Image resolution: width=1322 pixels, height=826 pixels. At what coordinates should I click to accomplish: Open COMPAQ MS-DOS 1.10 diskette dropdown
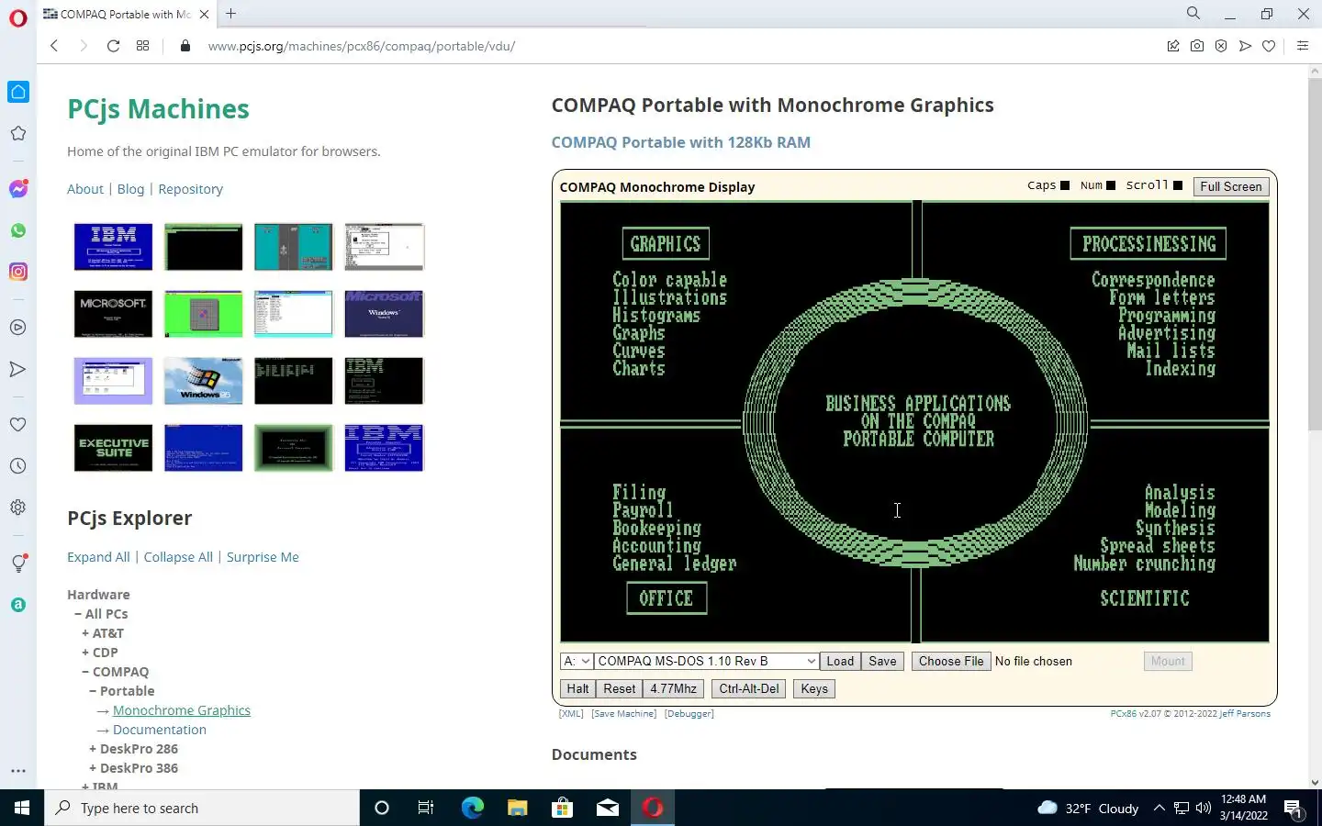(x=706, y=661)
